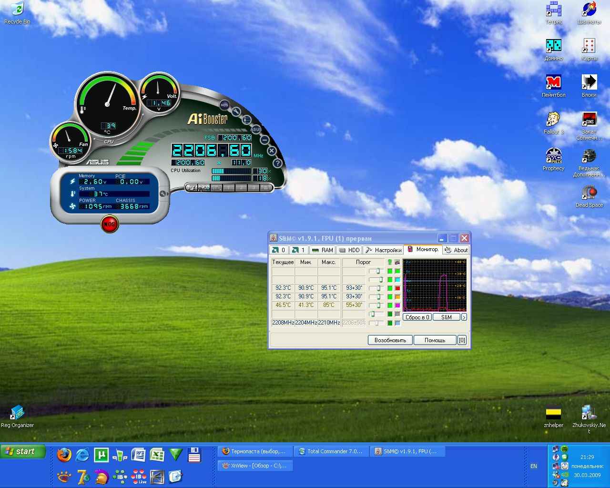The width and height of the screenshot is (610, 488).
Task: Pick the orange graph color swatch
Action: tap(397, 296)
